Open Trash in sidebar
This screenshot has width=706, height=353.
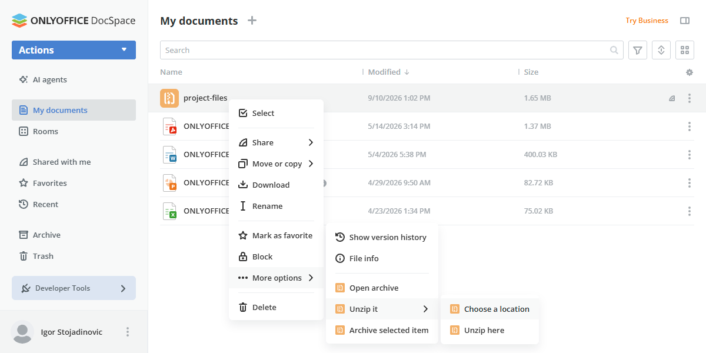coord(74,256)
